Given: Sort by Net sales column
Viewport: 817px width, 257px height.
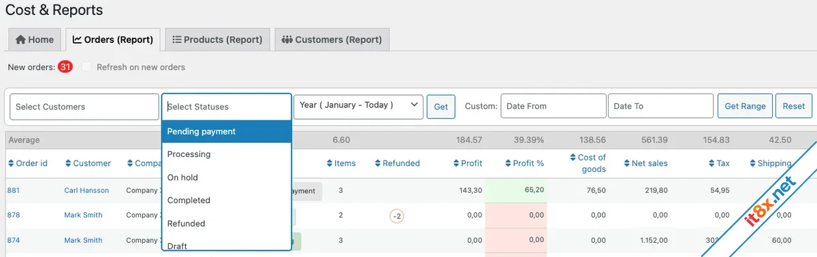Looking at the screenshot, I should click(x=645, y=163).
